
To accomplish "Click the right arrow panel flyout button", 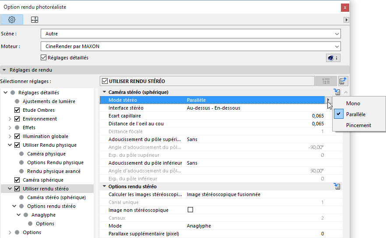I will pos(346,20).
